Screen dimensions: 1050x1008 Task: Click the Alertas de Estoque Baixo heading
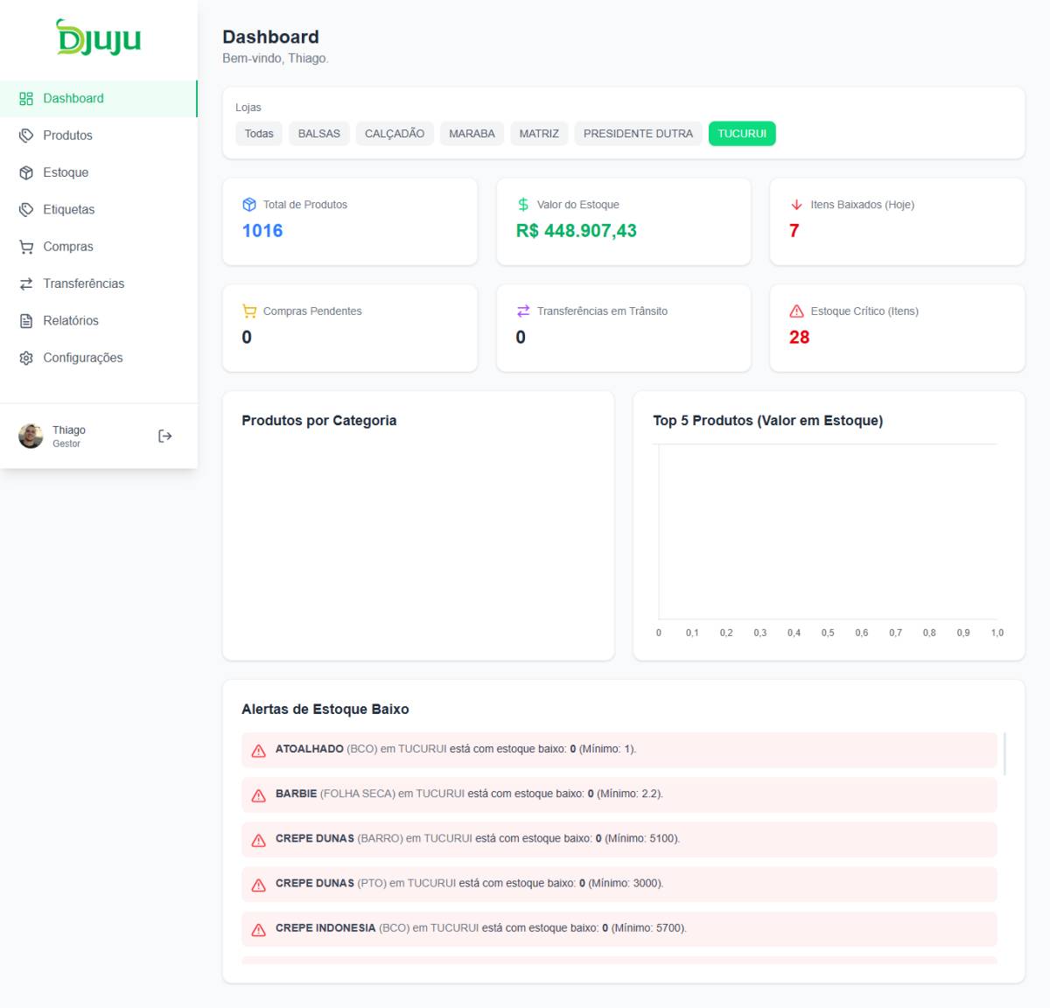point(325,710)
